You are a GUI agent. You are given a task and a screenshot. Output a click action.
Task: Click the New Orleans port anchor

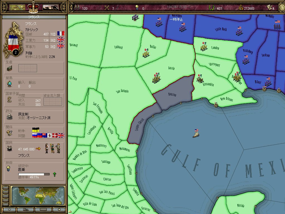[216, 105]
